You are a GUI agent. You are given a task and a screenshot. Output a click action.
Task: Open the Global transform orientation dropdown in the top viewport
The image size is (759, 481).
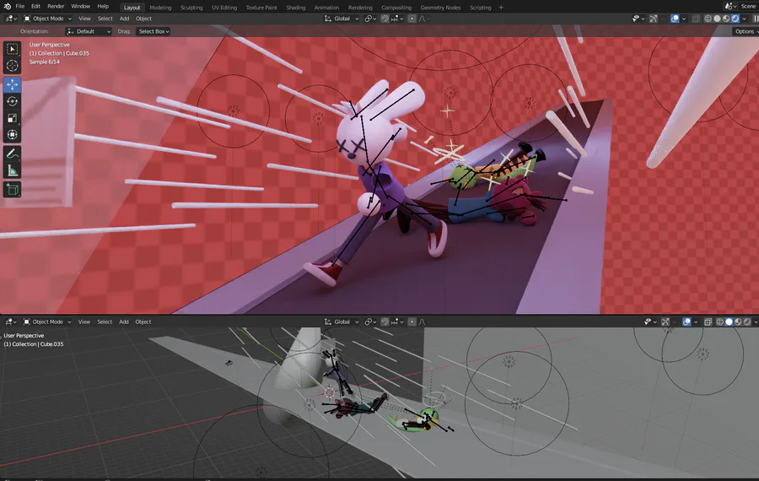342,19
